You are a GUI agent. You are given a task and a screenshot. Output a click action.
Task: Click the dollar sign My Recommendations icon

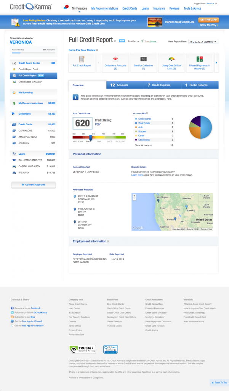[x=14, y=103]
